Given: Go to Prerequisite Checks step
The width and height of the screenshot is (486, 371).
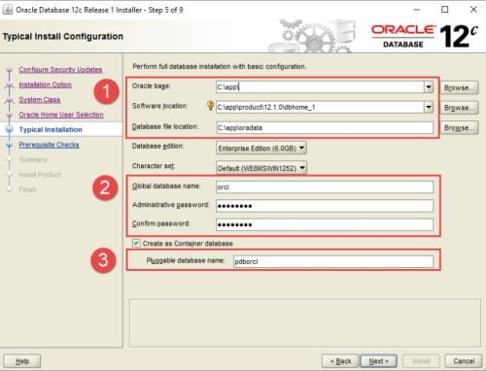Looking at the screenshot, I should point(49,145).
